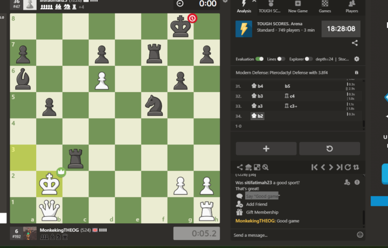Viewport: 388px width, 248px height.
Task: Select move 31. Kb4 in move list
Action: click(257, 86)
